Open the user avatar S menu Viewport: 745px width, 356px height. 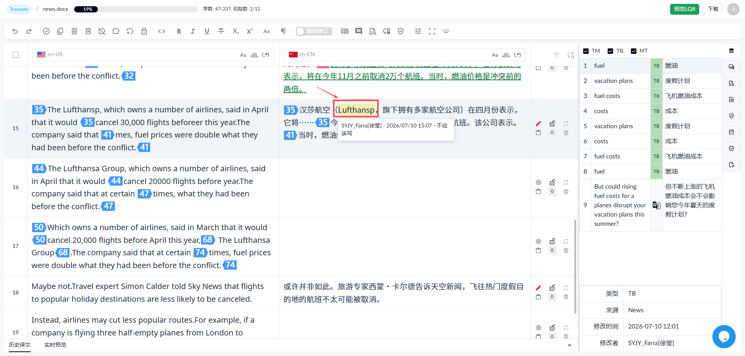point(733,9)
